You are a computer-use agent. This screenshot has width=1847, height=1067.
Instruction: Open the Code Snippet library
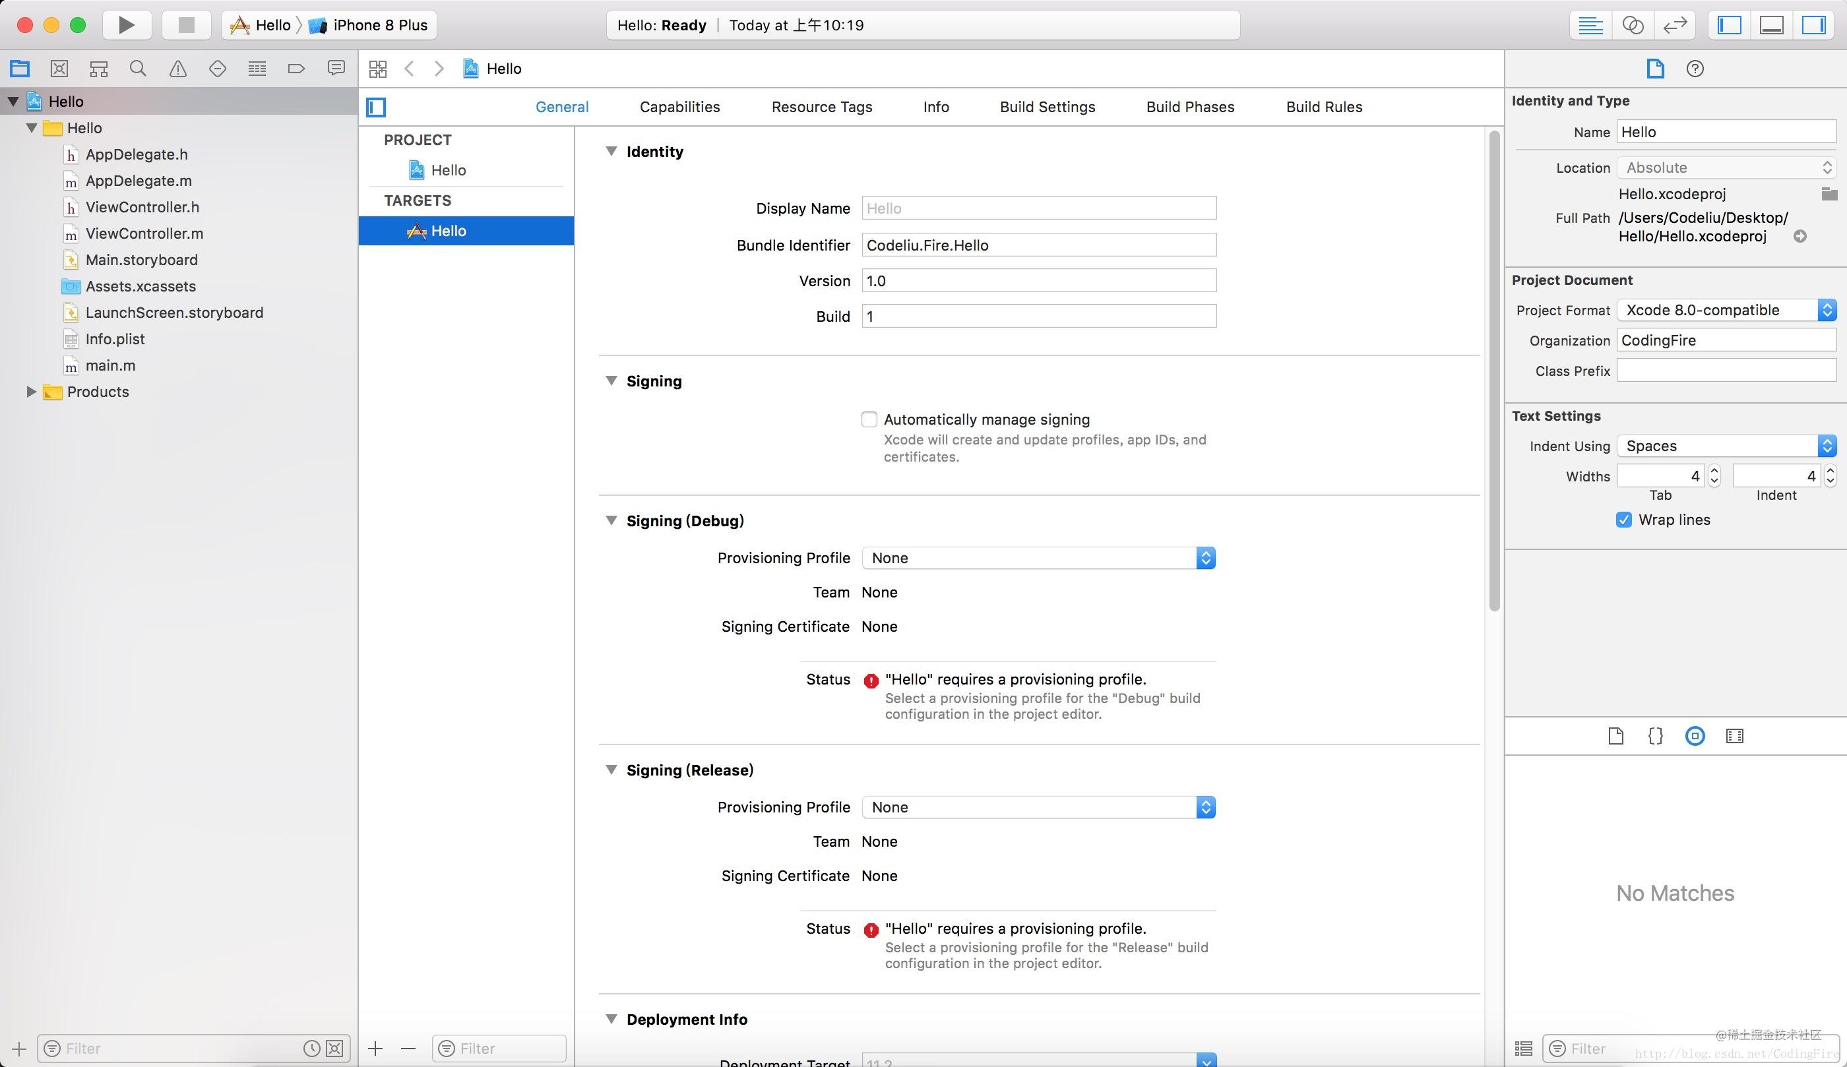point(1656,736)
